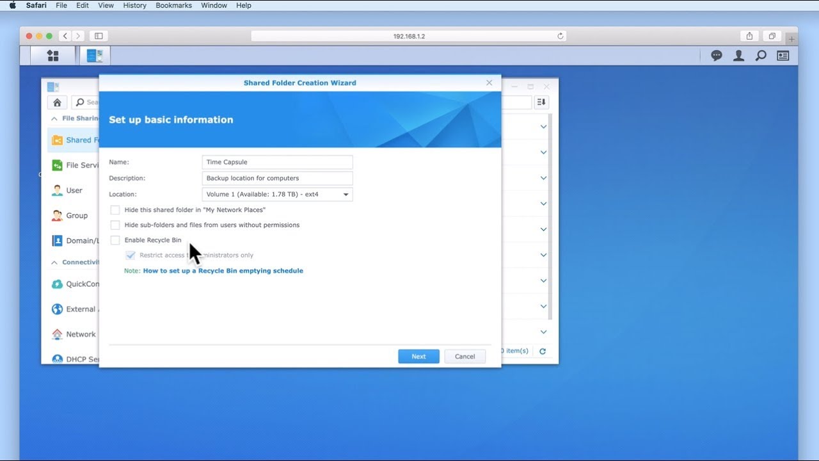Check Hide sub-folders and files from users without permissions
The image size is (819, 461).
(115, 225)
